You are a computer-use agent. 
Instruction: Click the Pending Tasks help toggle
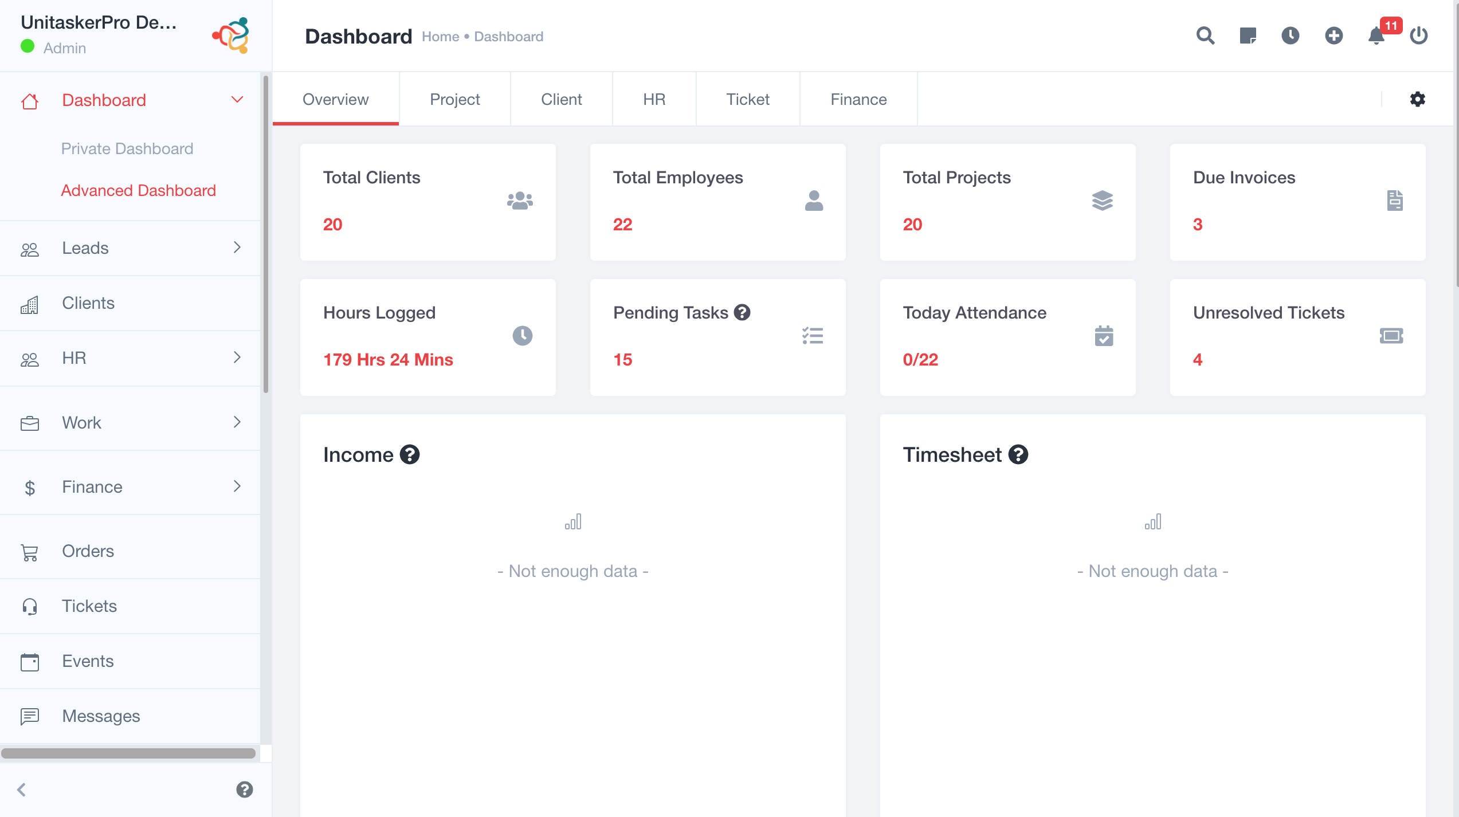click(x=743, y=312)
